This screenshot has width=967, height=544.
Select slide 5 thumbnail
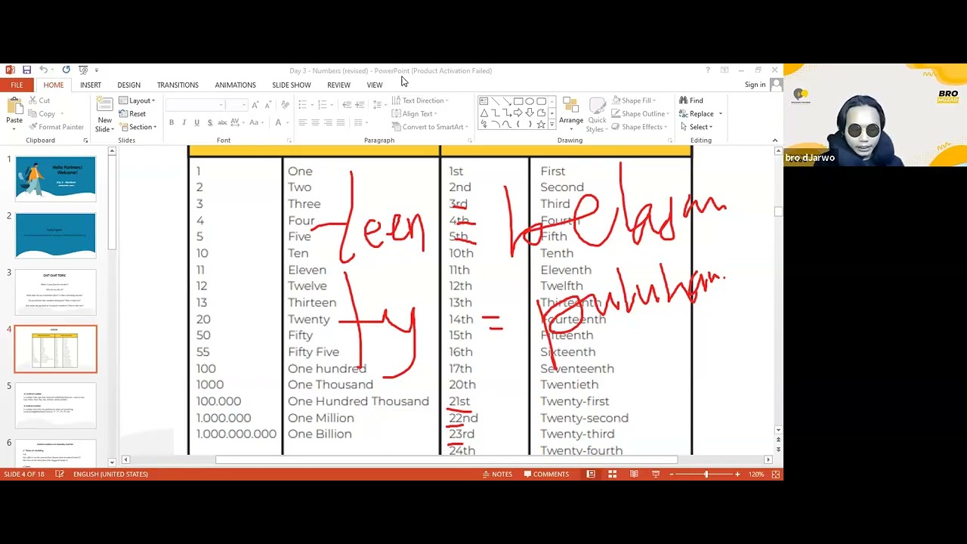point(55,405)
